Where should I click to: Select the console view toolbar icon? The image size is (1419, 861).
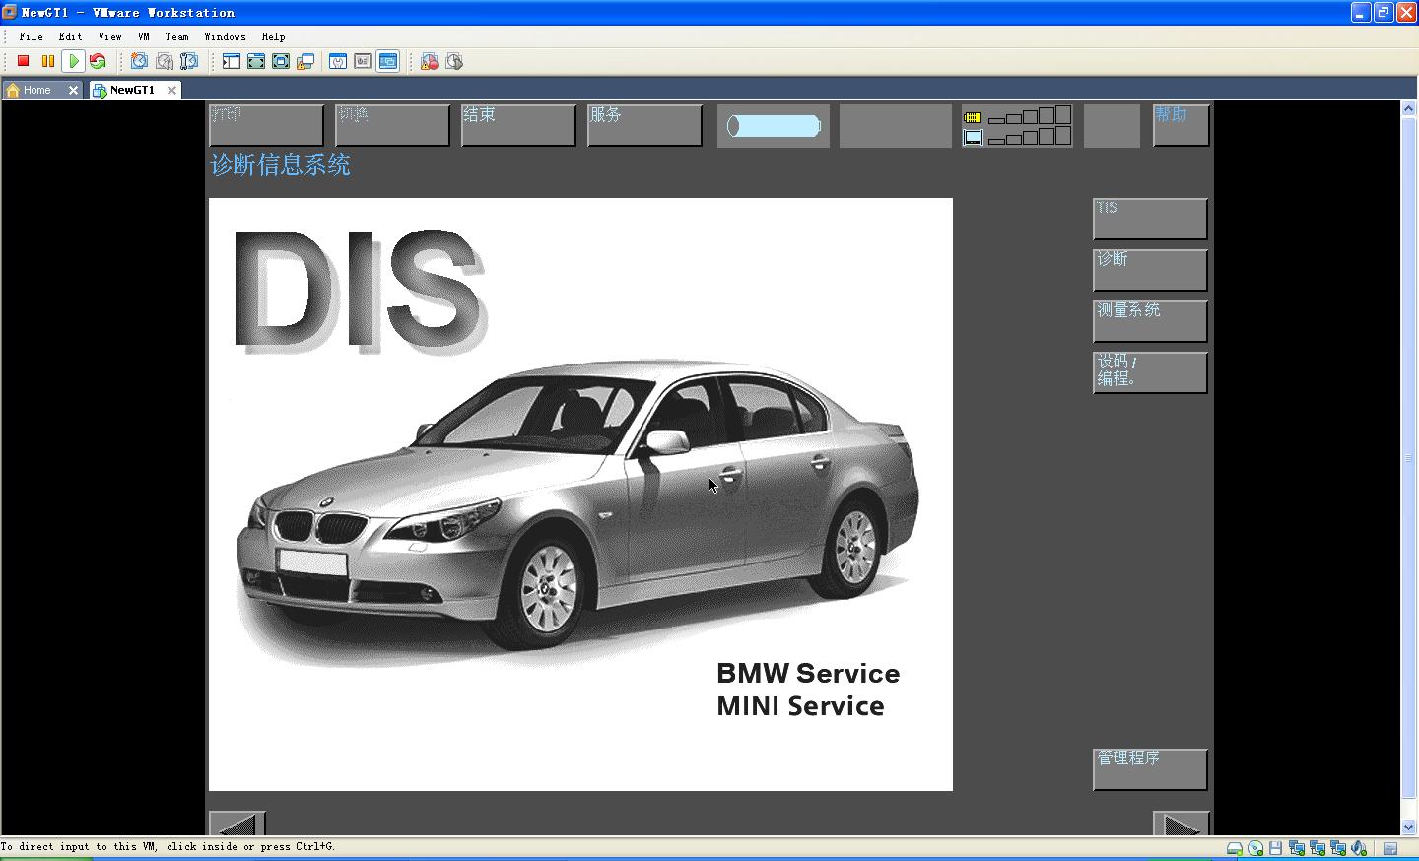[388, 61]
